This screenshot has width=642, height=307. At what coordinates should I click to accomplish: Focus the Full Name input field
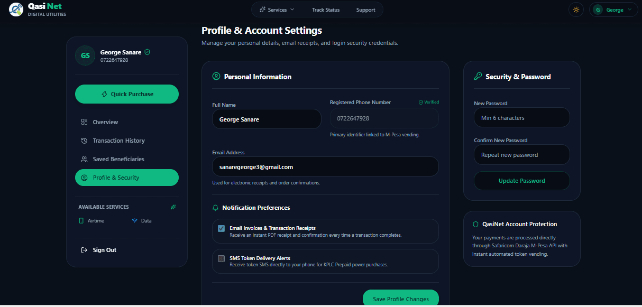(x=267, y=119)
